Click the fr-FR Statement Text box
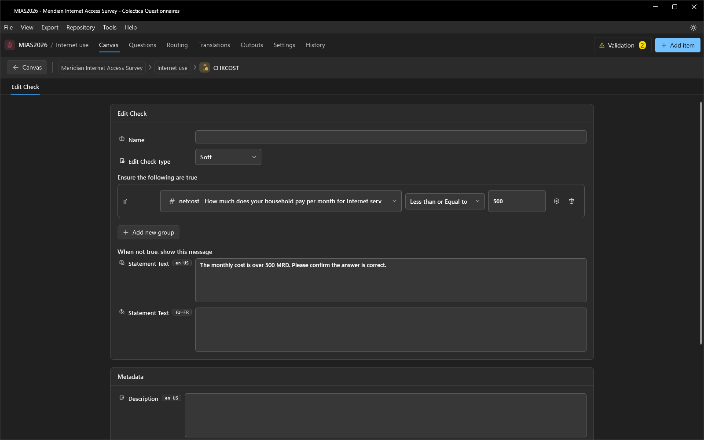 [x=391, y=330]
